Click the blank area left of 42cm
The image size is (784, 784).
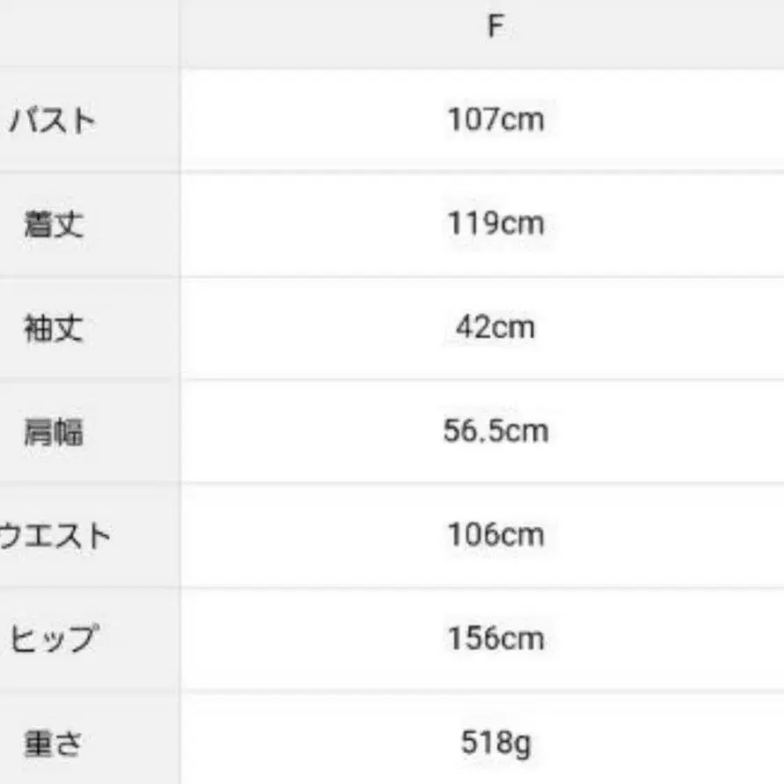point(317,326)
